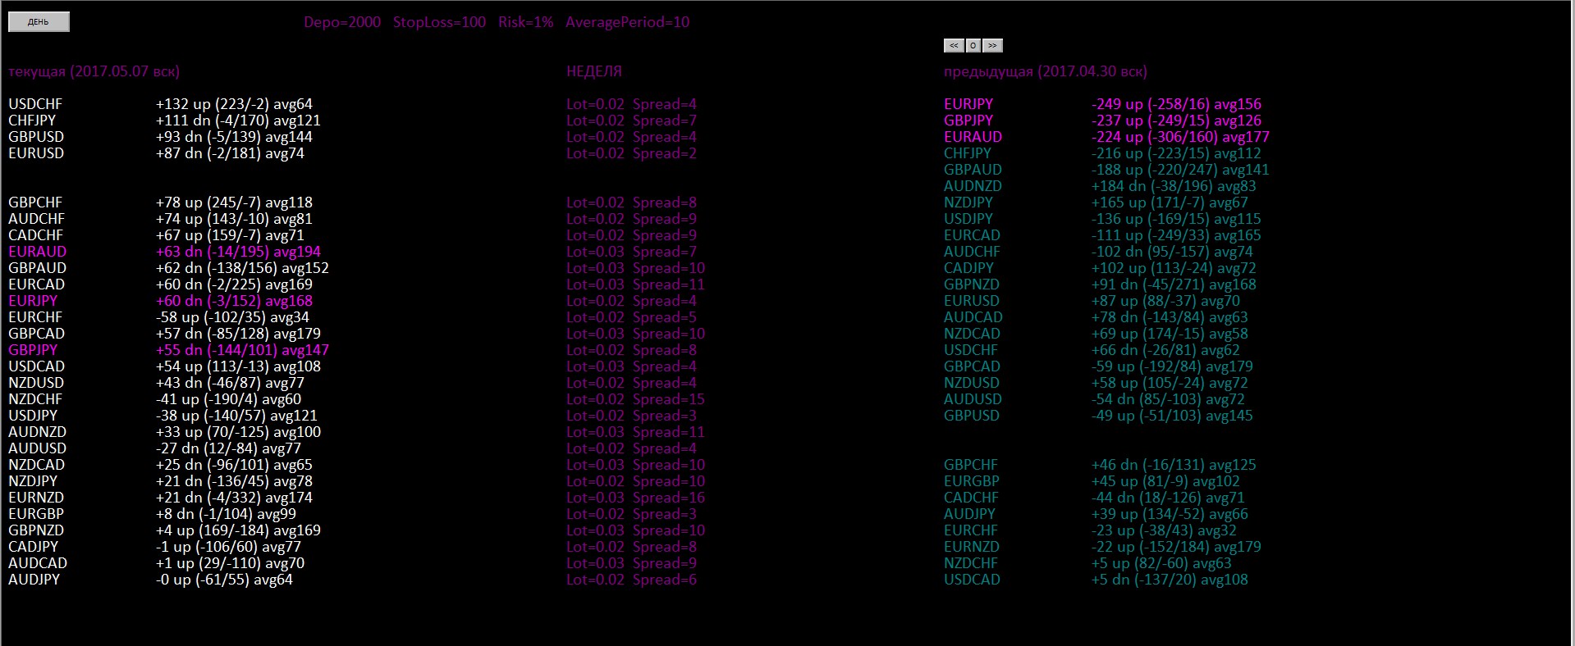The height and width of the screenshot is (646, 1575).
Task: Select the value +54 up (113/-13) avg108
Action: click(x=238, y=366)
